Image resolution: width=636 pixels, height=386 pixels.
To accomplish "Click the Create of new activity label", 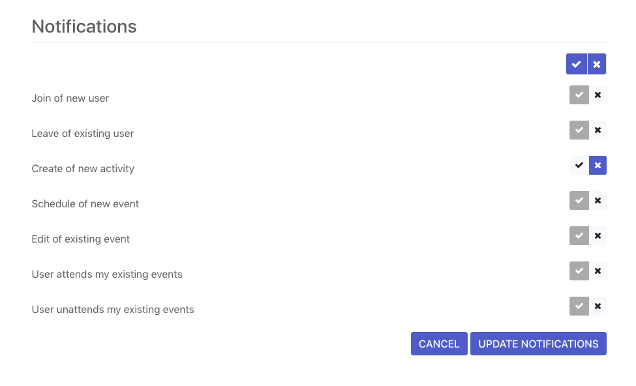I will click(x=83, y=169).
